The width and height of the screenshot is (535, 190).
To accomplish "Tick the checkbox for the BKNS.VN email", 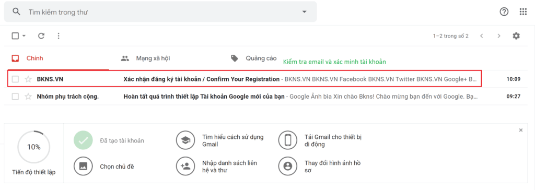I will pos(15,79).
